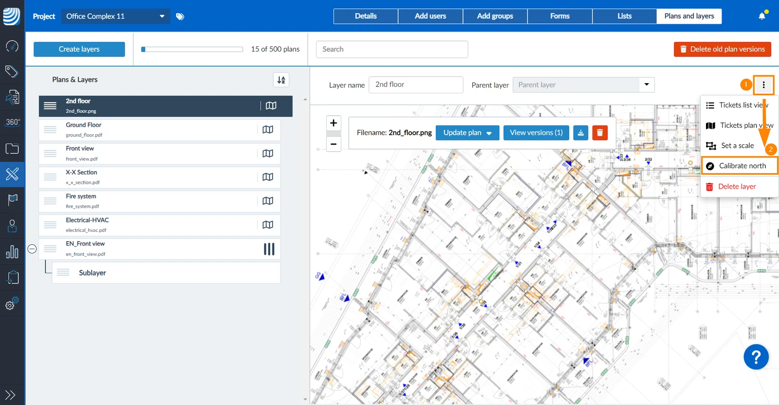Open the 360° sidebar section

(13, 122)
